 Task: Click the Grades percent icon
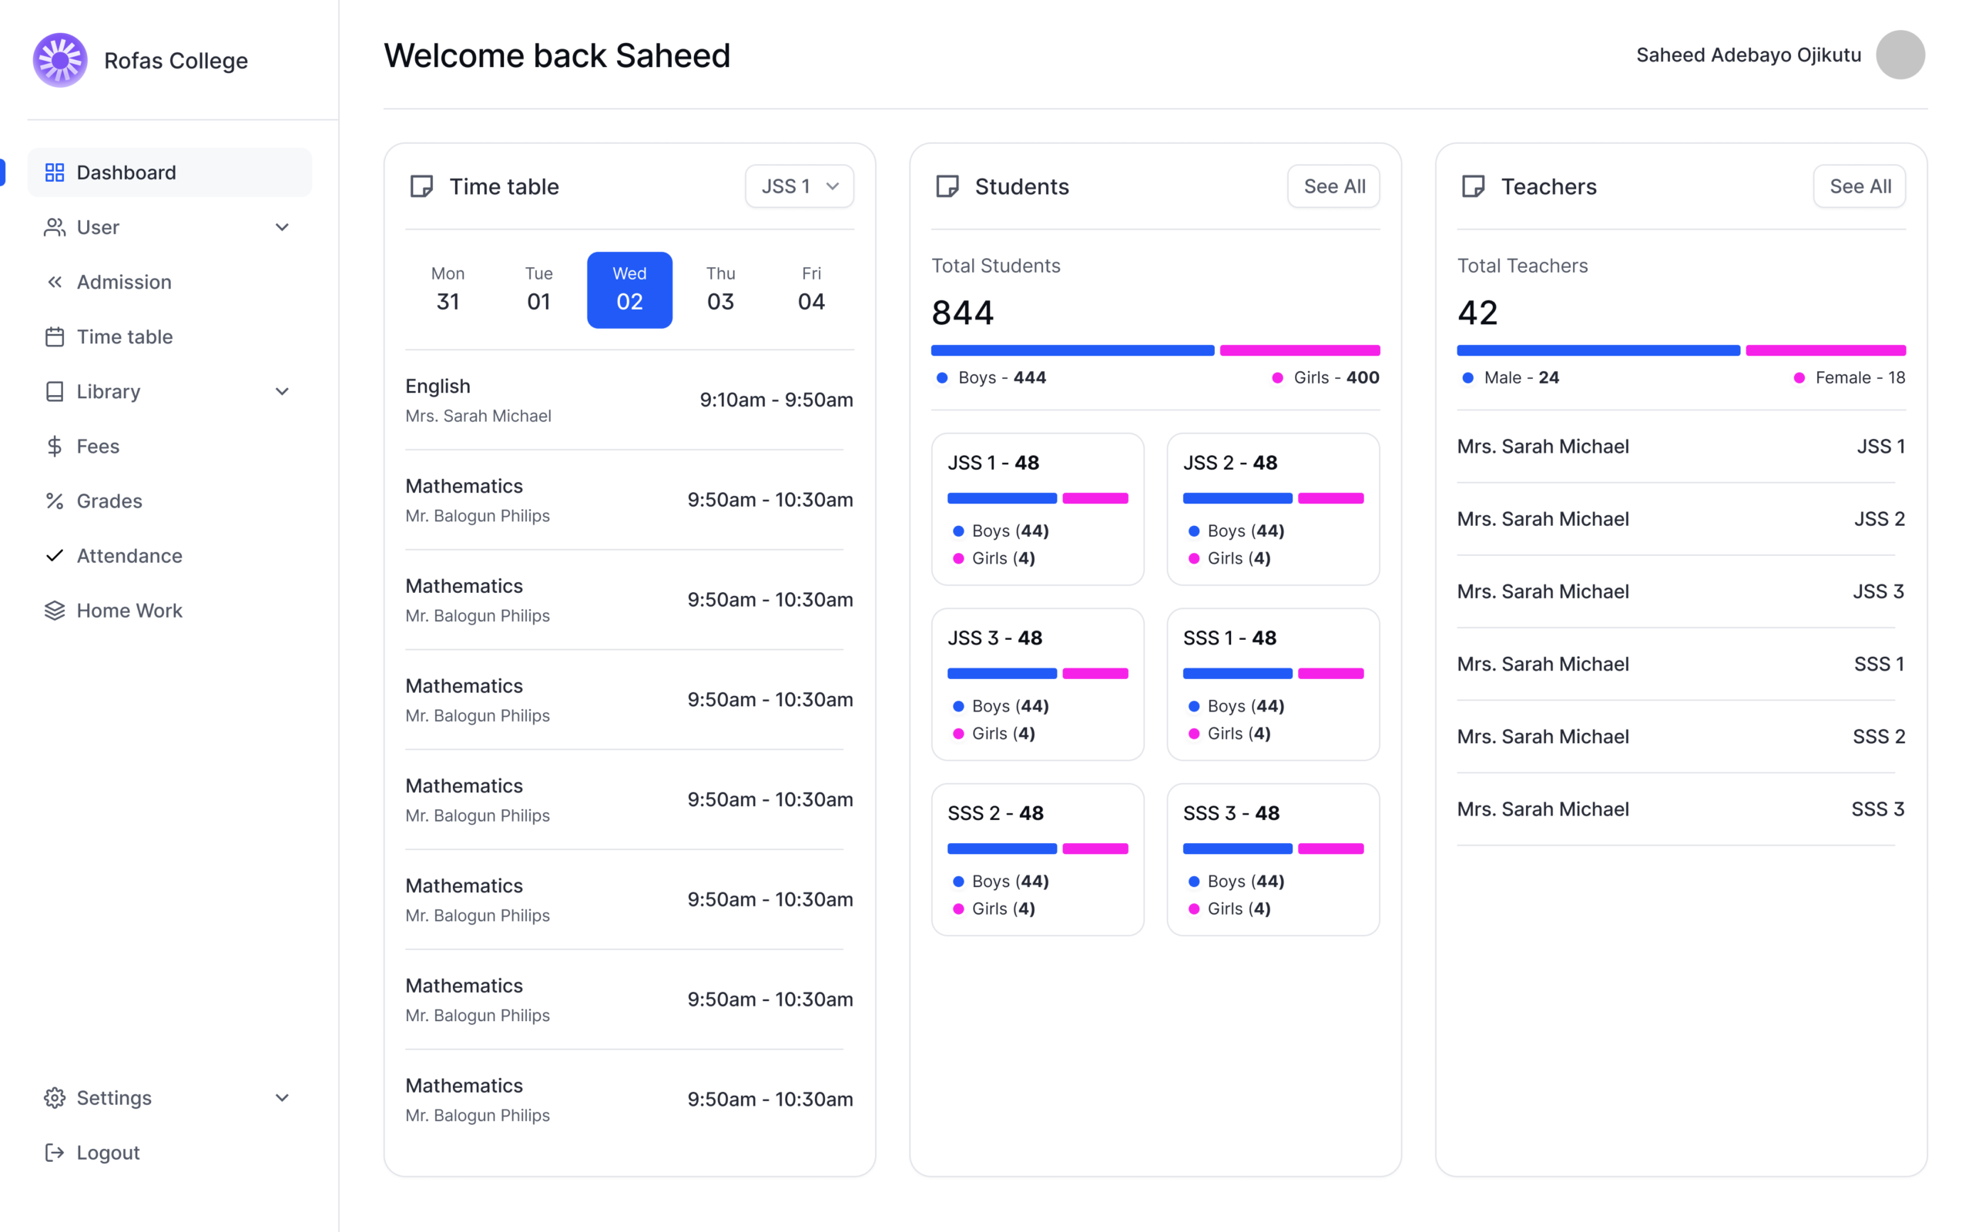click(x=55, y=501)
